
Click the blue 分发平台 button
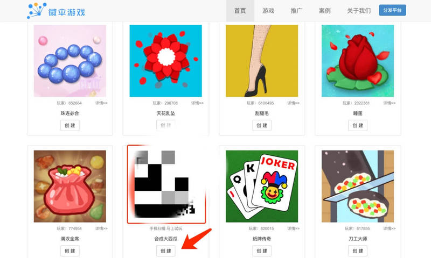393,10
